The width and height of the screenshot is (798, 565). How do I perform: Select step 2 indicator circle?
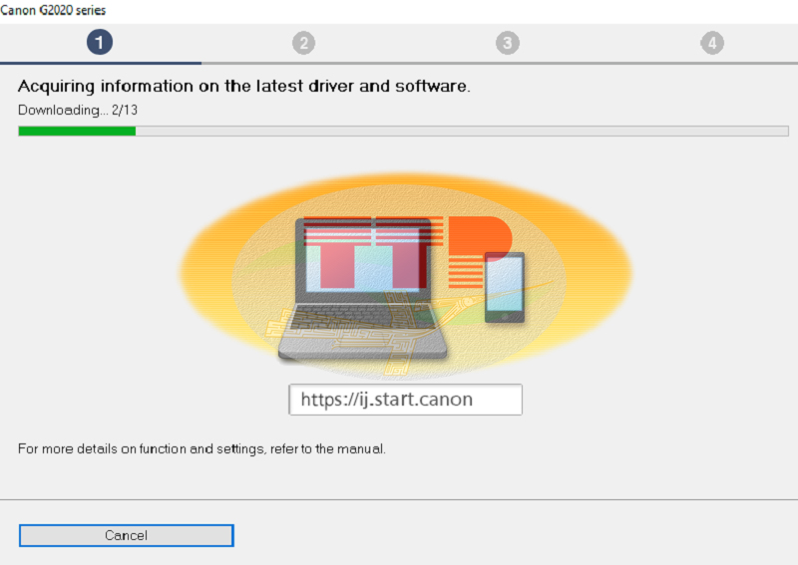(304, 43)
